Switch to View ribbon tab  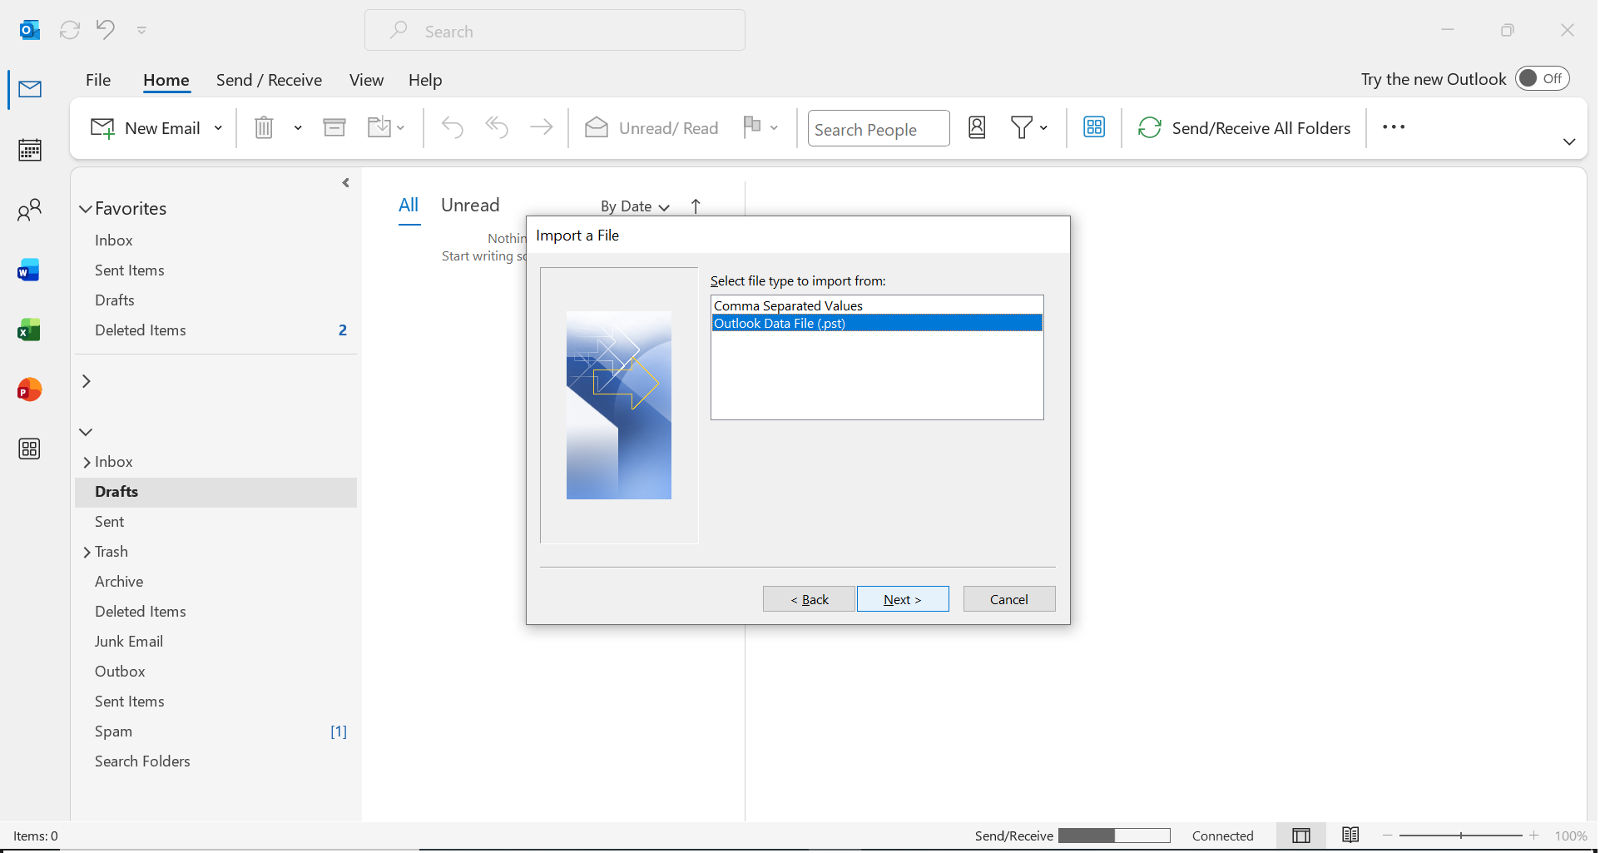coord(366,80)
